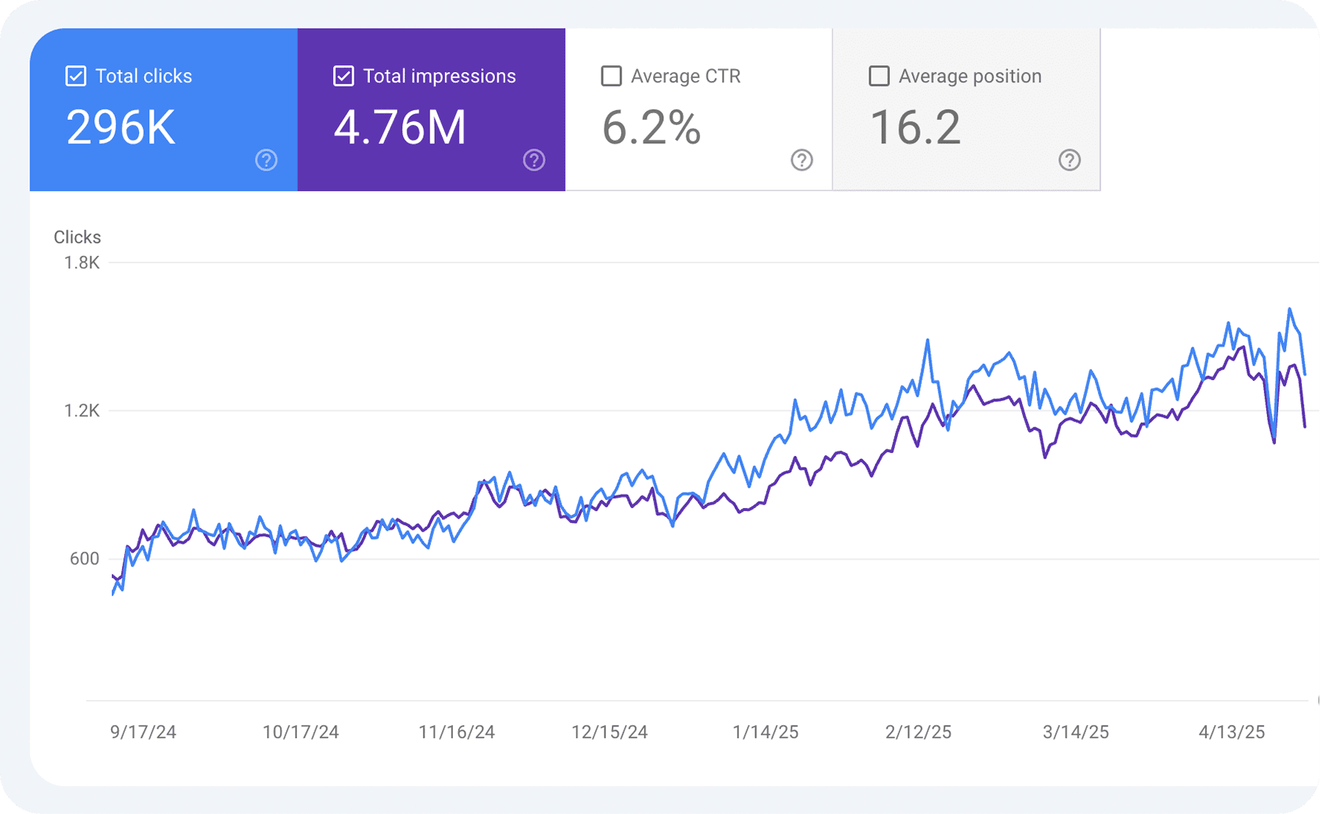Screen dimensions: 1320x814
Task: Uncheck the Total clicks checkbox
Action: 74,75
